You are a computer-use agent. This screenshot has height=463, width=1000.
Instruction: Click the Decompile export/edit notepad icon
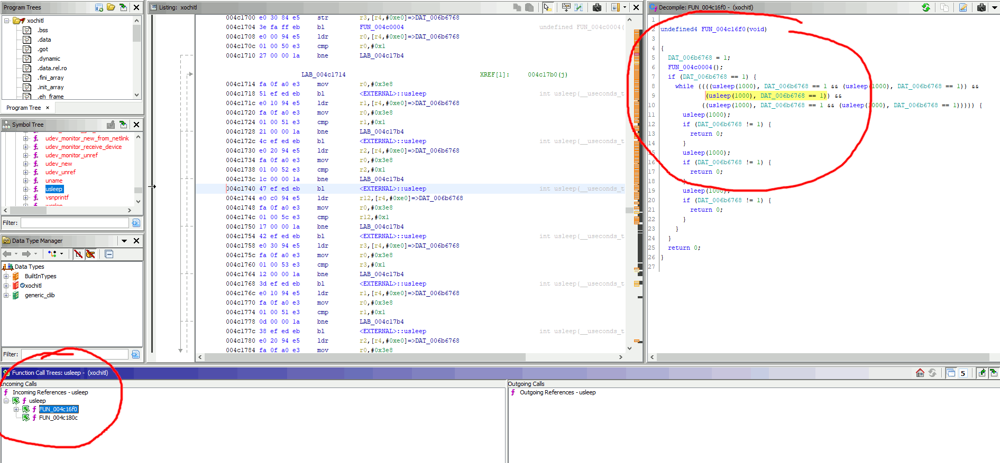pos(963,7)
